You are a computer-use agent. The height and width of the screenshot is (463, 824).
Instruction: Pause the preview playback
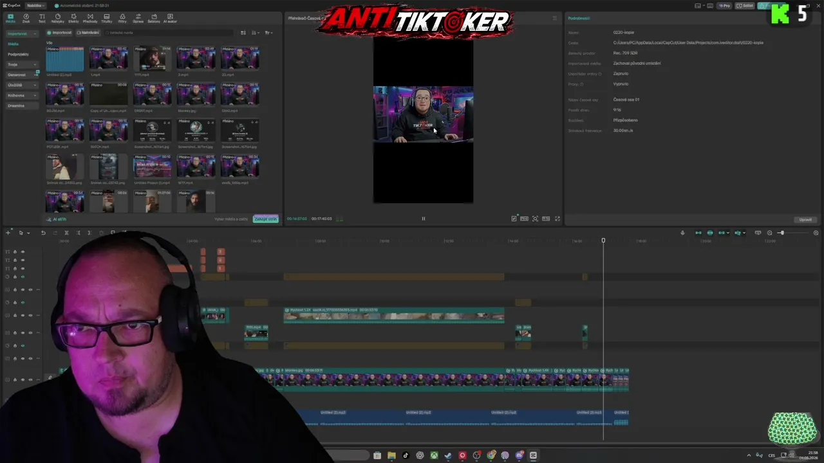point(423,219)
